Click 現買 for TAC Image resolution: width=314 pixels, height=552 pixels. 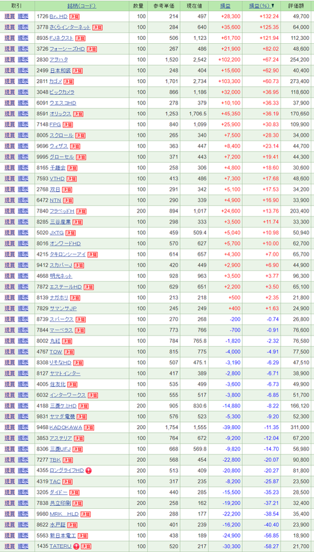(10, 482)
